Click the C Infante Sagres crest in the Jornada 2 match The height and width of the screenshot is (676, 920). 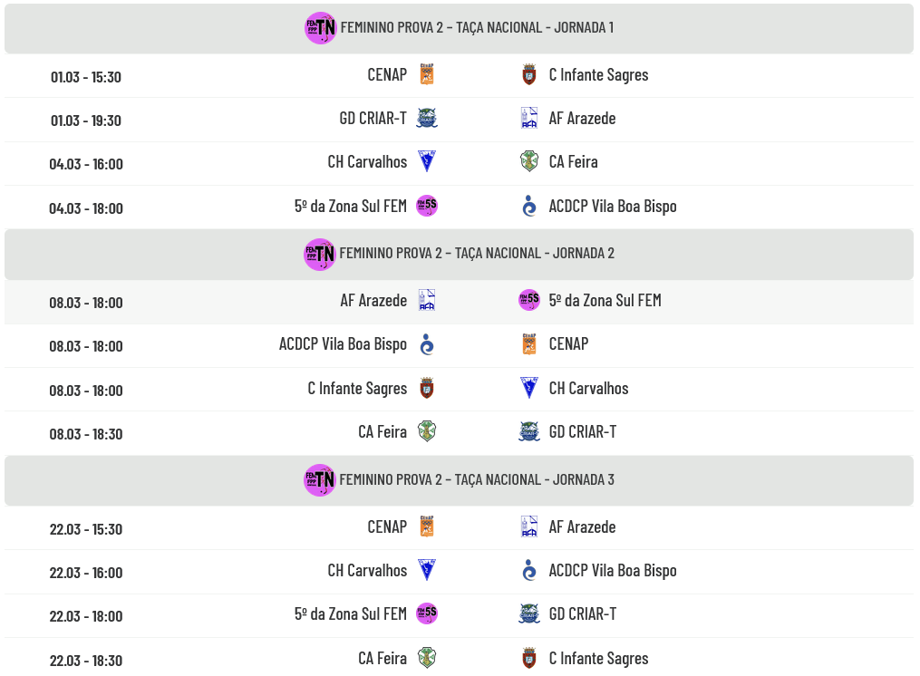(427, 389)
